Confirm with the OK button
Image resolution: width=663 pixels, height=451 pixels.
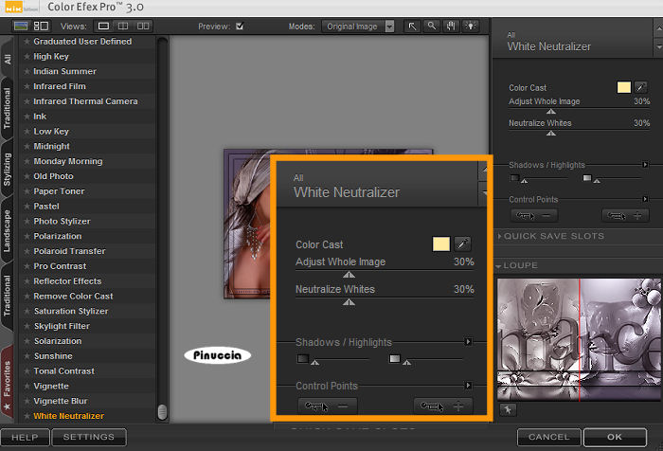coord(615,437)
